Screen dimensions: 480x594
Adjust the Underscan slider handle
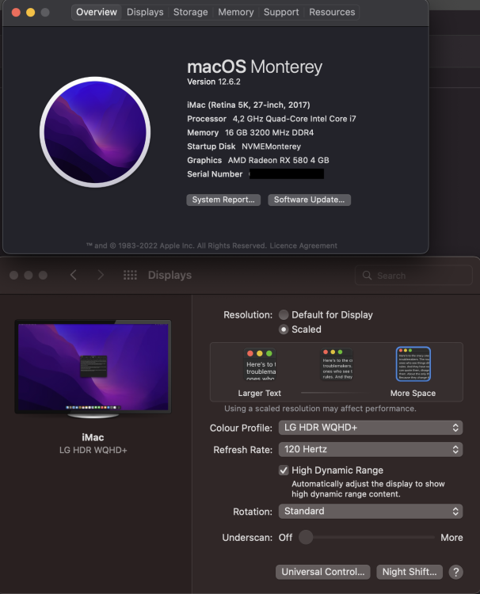tap(306, 537)
